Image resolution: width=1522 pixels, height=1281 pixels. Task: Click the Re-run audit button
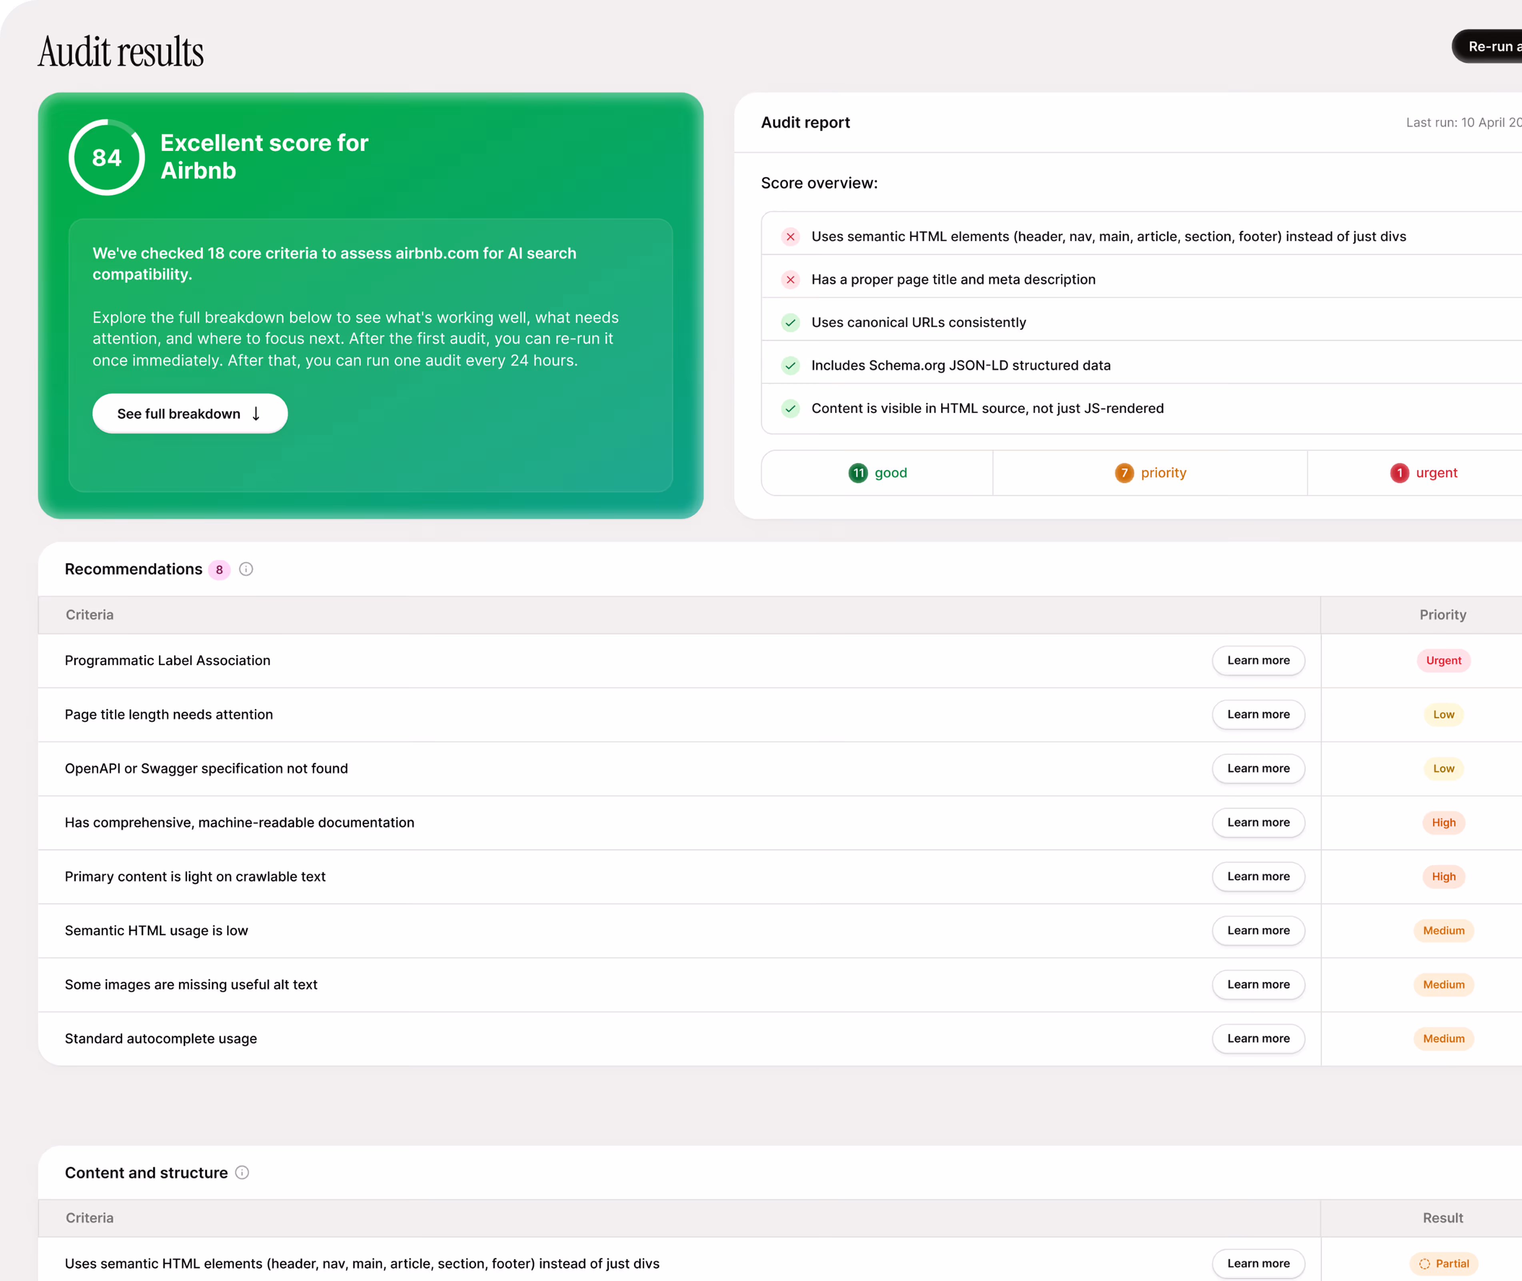click(x=1487, y=46)
